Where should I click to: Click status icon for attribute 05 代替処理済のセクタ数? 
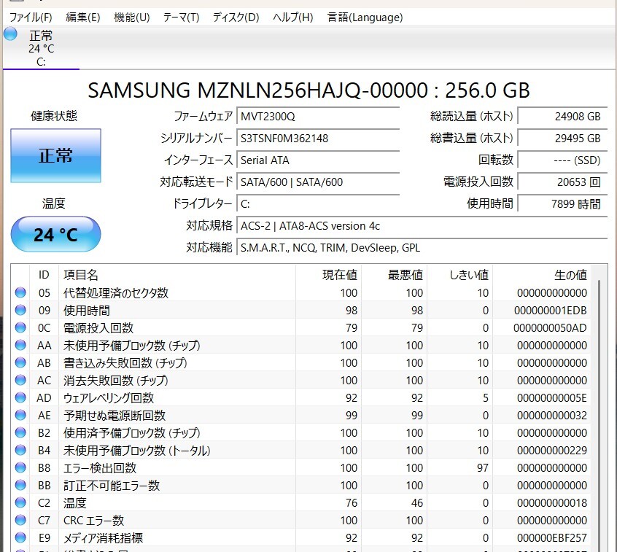[20, 292]
